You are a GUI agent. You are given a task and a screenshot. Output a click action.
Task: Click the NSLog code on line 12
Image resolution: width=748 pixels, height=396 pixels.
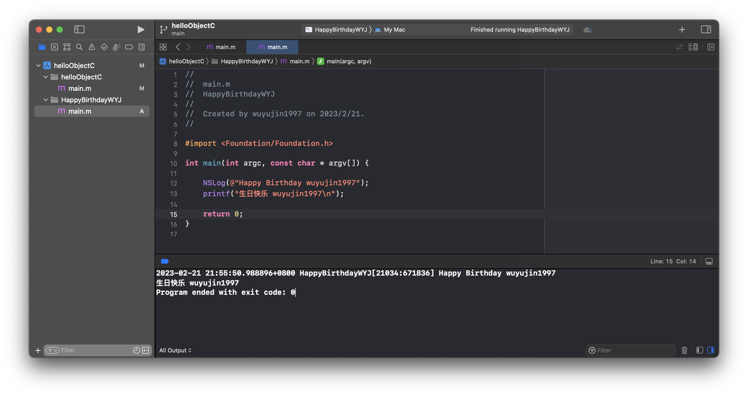[286, 183]
